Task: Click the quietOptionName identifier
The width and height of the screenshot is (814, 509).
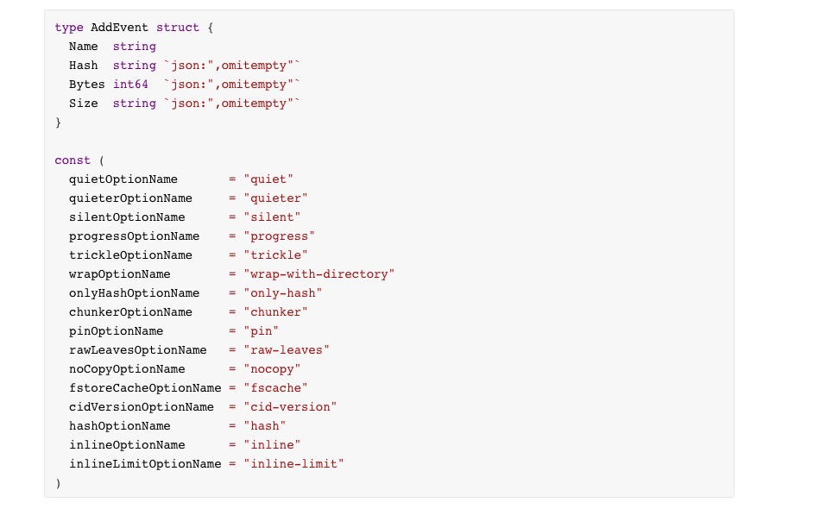Action: pos(123,179)
